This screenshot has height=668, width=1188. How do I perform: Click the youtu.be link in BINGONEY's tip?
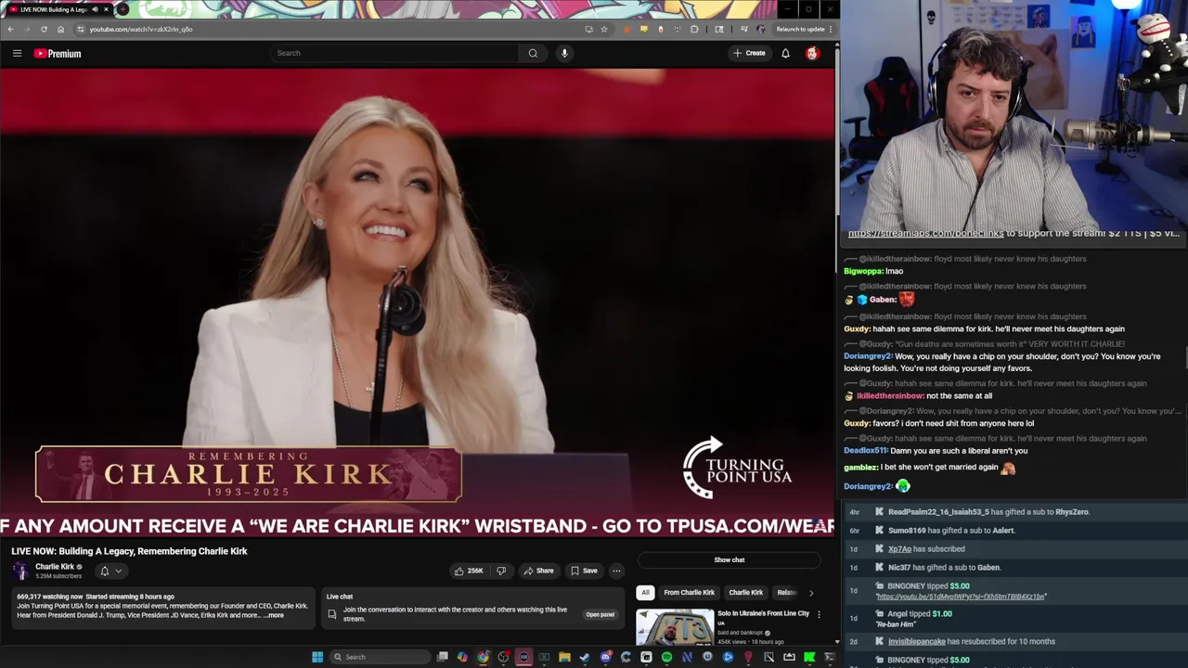click(x=961, y=597)
